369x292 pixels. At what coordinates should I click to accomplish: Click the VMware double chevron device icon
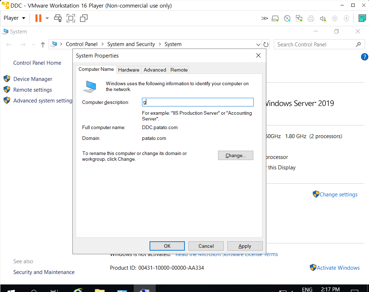tap(264, 18)
